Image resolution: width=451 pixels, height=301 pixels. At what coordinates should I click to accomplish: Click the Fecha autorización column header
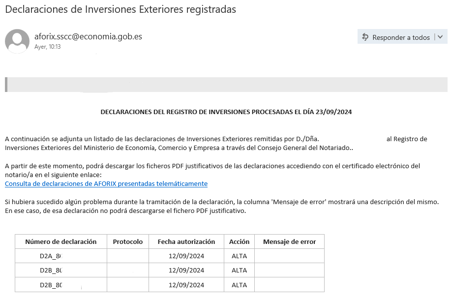coord(186,241)
